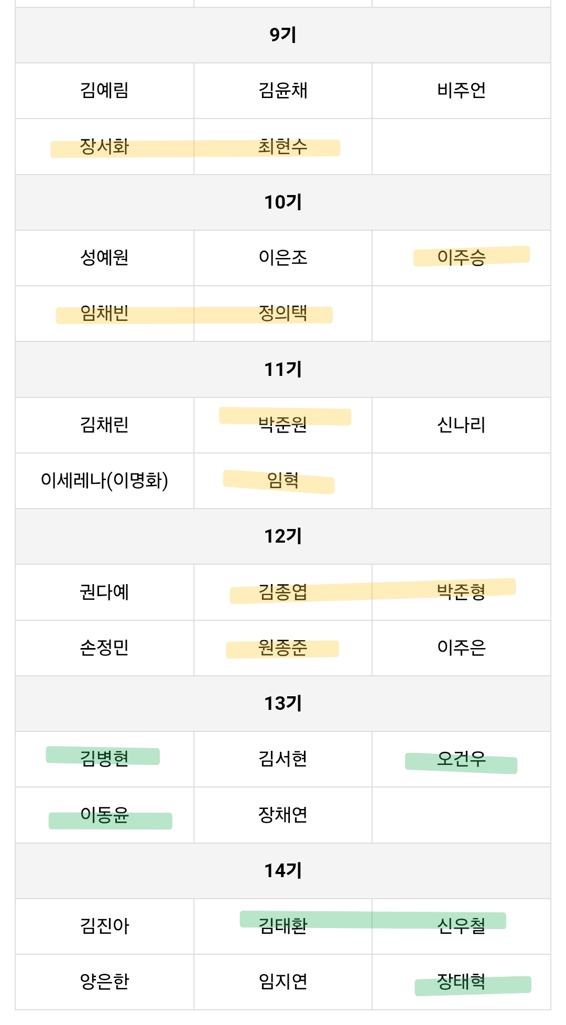566x1025 pixels.
Task: Tap the name 비주언
Action: [461, 90]
